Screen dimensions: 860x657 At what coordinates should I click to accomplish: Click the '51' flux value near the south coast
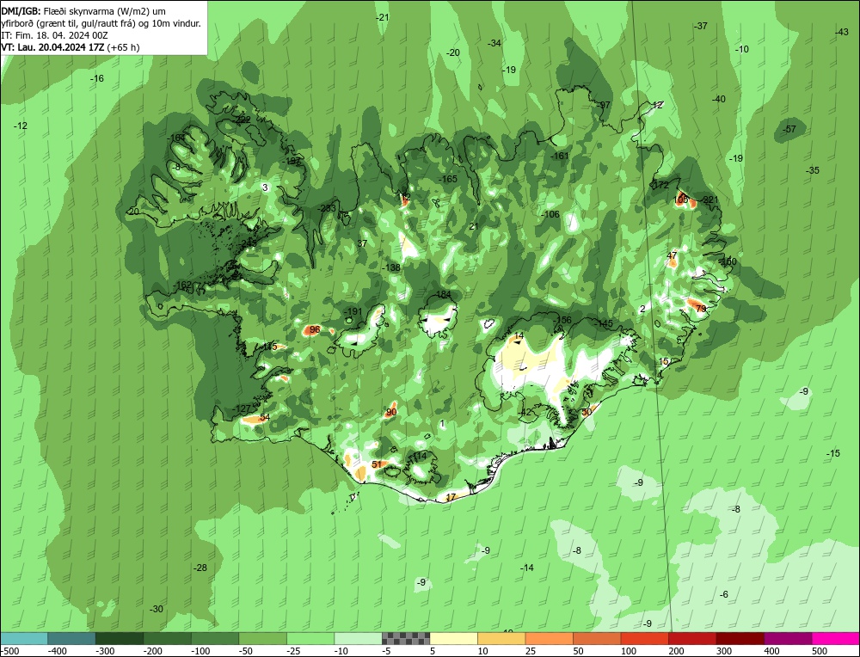[377, 464]
